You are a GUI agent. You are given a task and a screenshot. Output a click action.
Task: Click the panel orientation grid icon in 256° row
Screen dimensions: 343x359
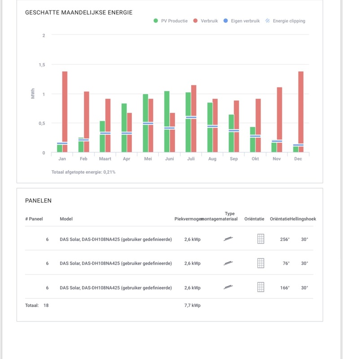click(261, 239)
